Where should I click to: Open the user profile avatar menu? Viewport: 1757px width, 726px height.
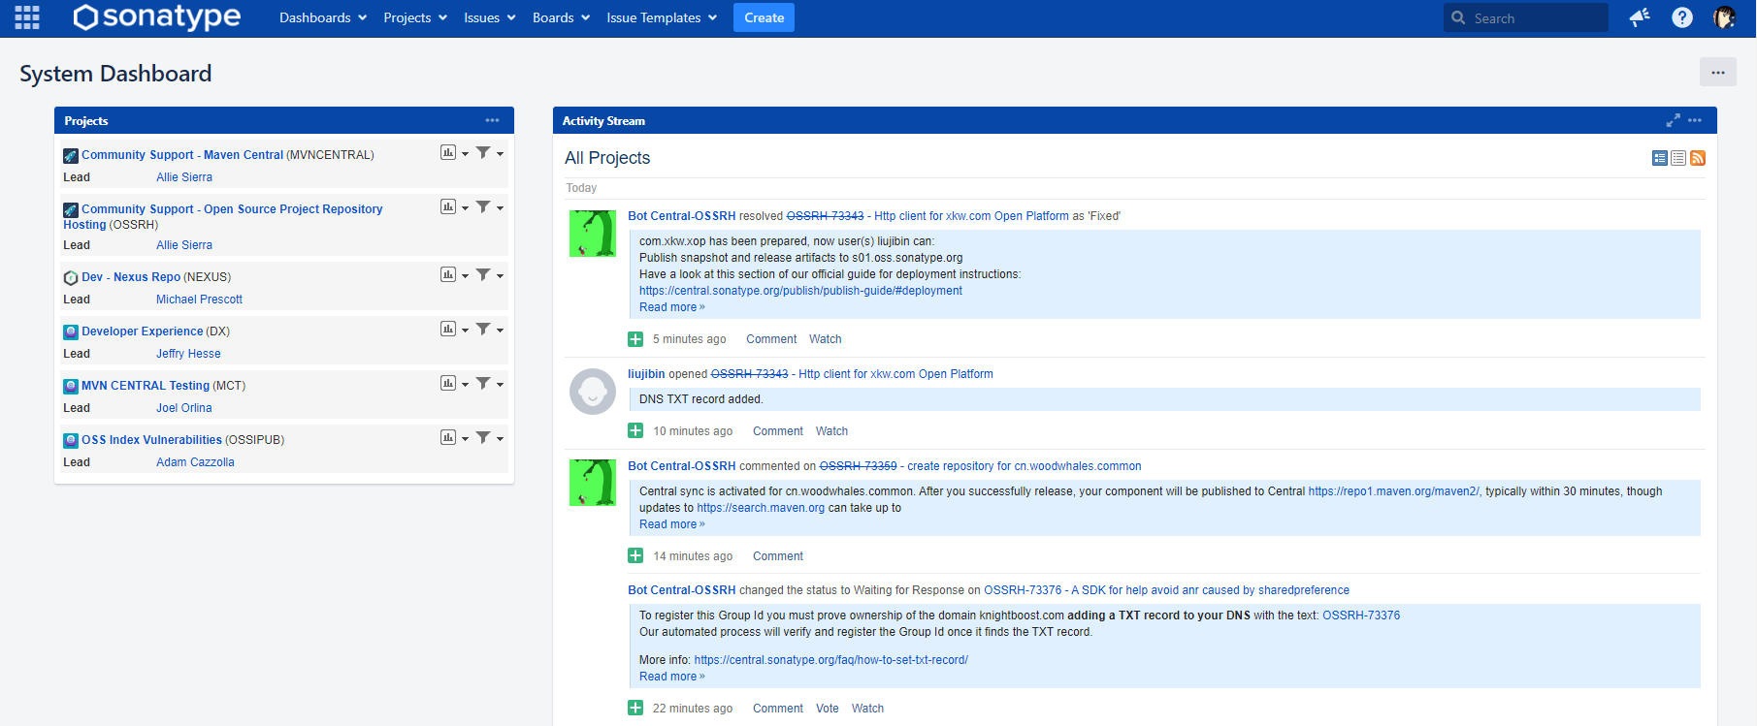coord(1724,17)
